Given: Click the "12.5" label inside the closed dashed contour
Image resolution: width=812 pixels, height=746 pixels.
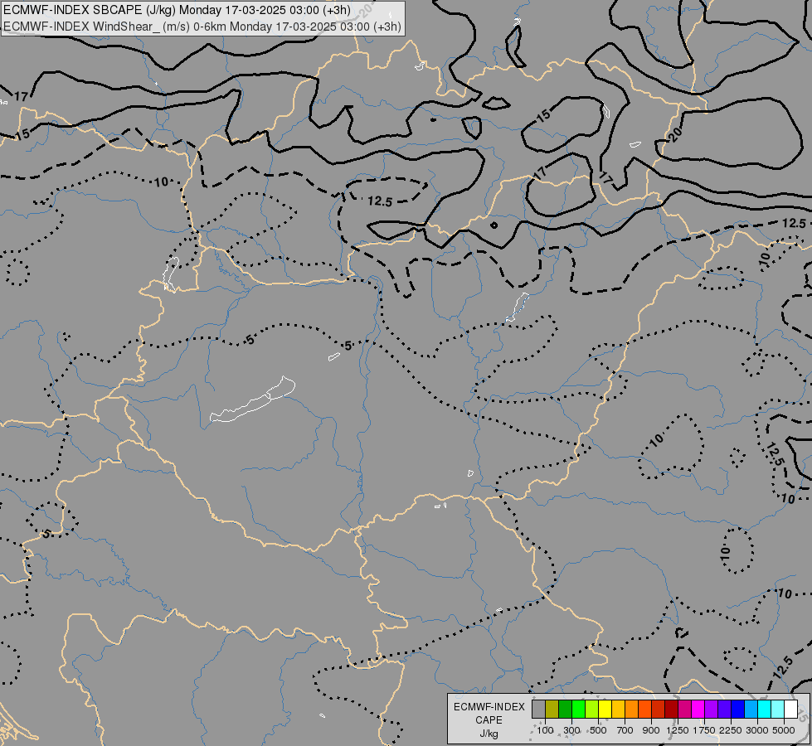Looking at the screenshot, I should click(380, 201).
